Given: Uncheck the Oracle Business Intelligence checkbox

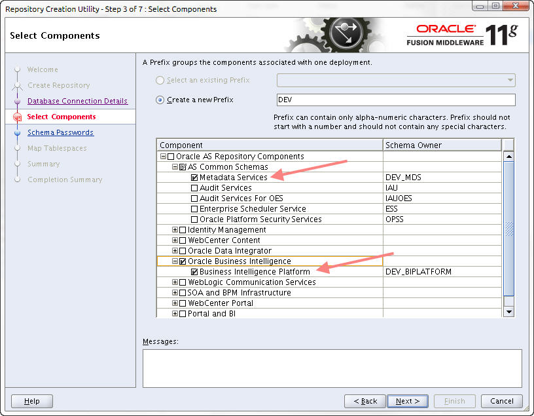Looking at the screenshot, I should (183, 261).
